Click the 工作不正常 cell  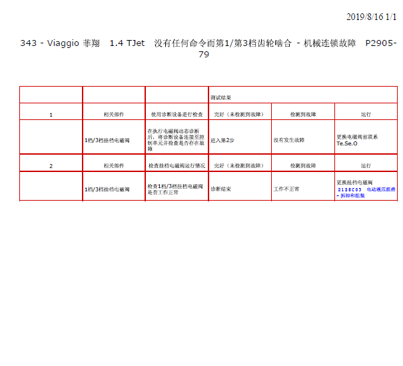coord(303,186)
